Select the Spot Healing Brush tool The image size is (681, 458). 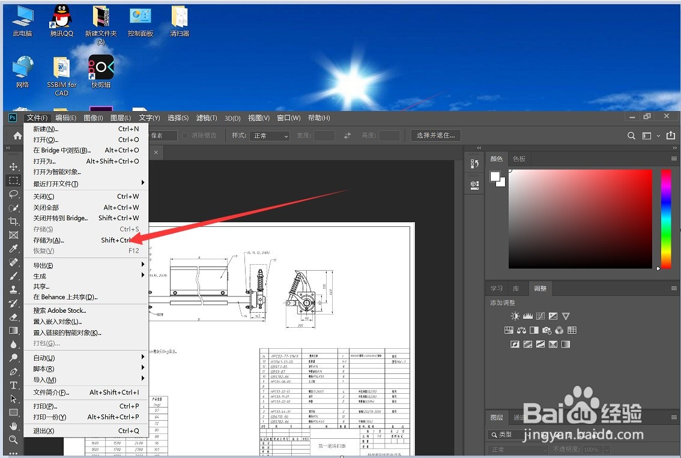[13, 262]
